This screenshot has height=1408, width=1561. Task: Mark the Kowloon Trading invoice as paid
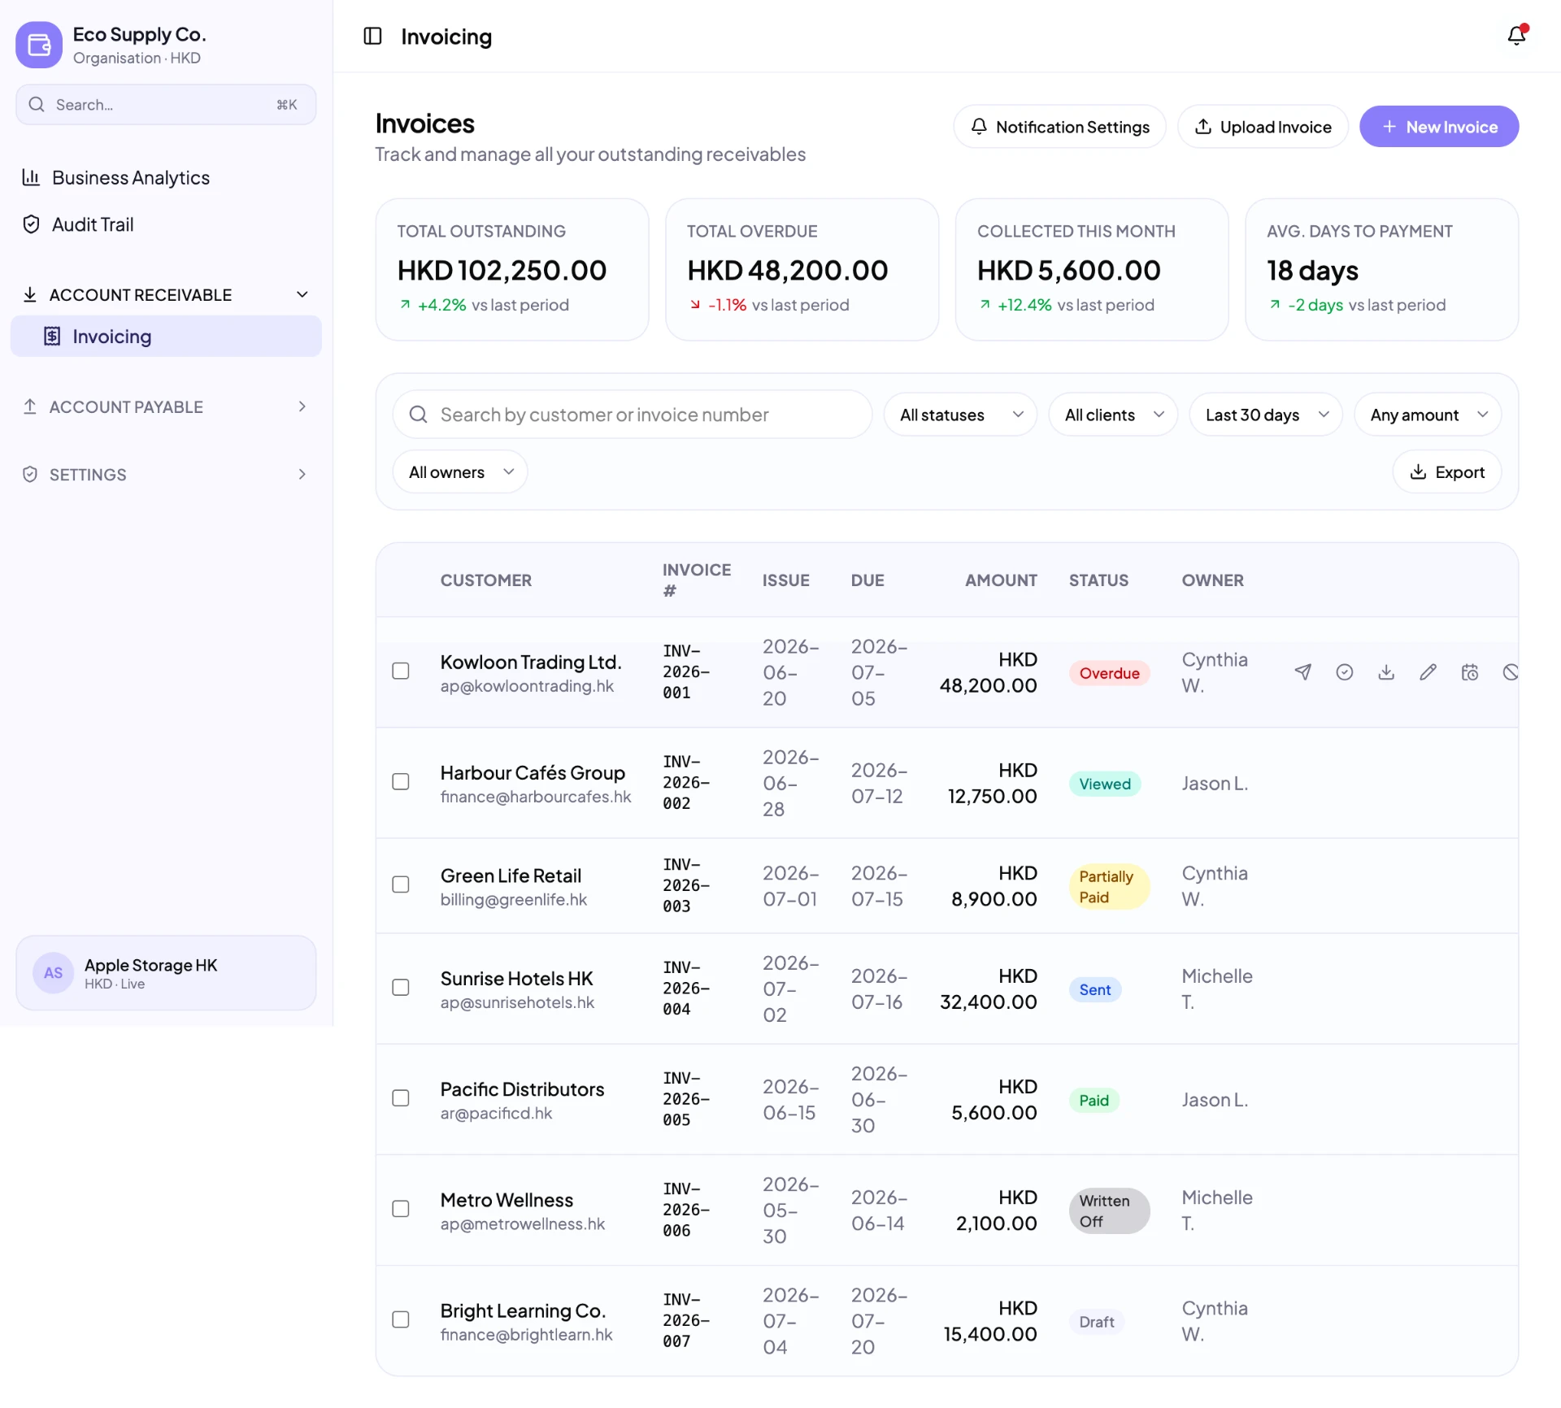tap(1345, 672)
